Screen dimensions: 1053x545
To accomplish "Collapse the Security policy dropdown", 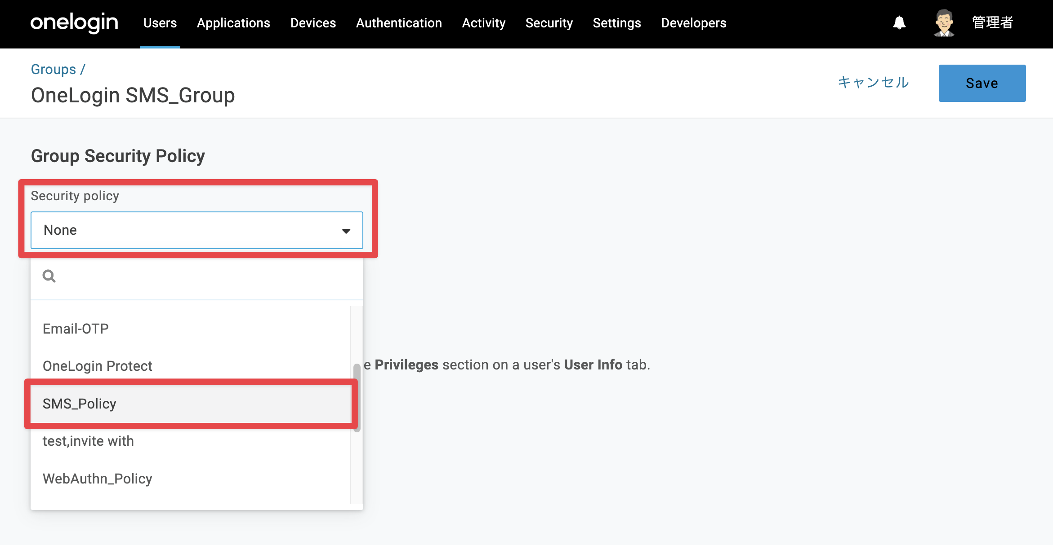I will point(197,230).
